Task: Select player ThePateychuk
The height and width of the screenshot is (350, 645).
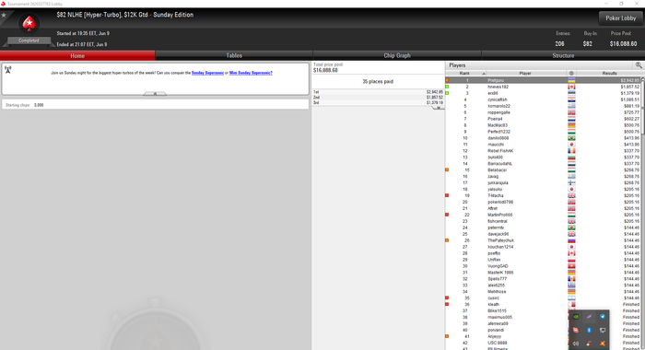Action: [543, 240]
